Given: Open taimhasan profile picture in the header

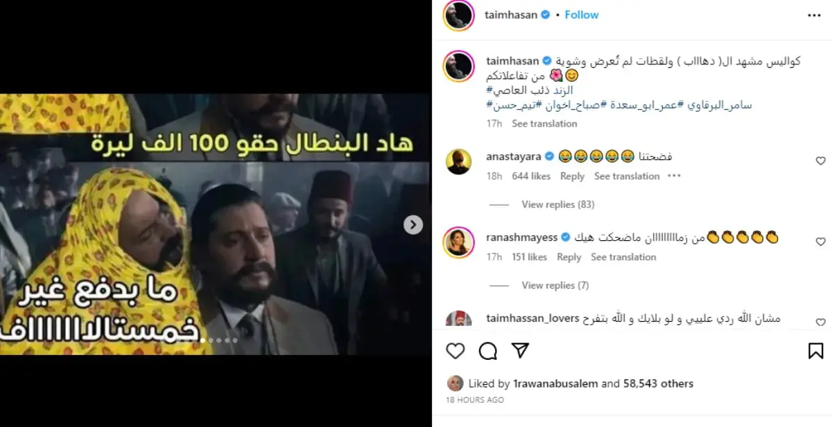Looking at the screenshot, I should click(x=458, y=15).
